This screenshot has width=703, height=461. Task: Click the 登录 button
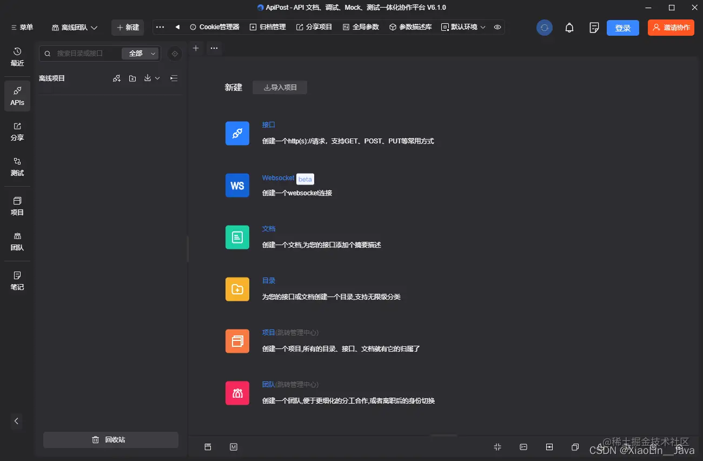[x=622, y=27]
